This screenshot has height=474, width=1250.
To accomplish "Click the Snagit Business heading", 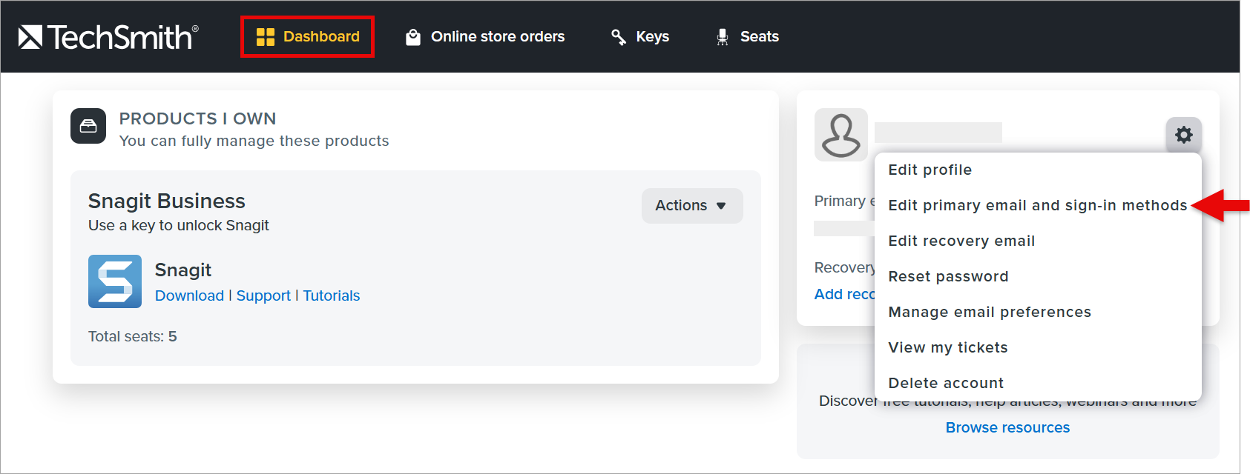I will [x=167, y=201].
